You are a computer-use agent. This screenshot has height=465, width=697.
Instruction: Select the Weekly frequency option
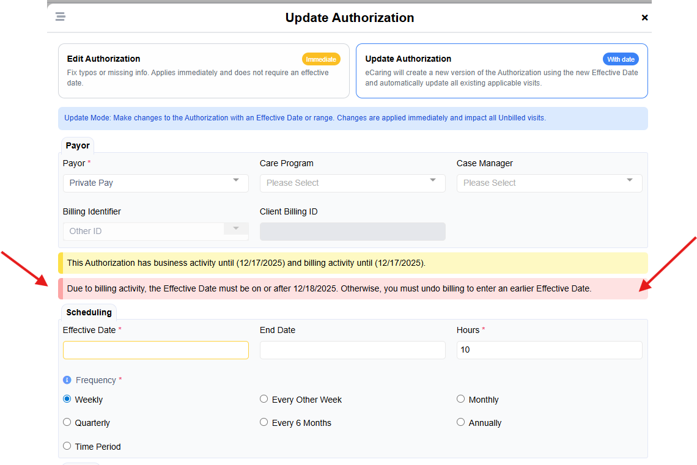pos(67,399)
